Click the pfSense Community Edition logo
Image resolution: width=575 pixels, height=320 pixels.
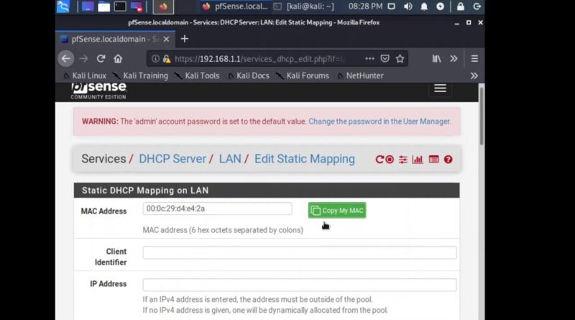click(98, 91)
